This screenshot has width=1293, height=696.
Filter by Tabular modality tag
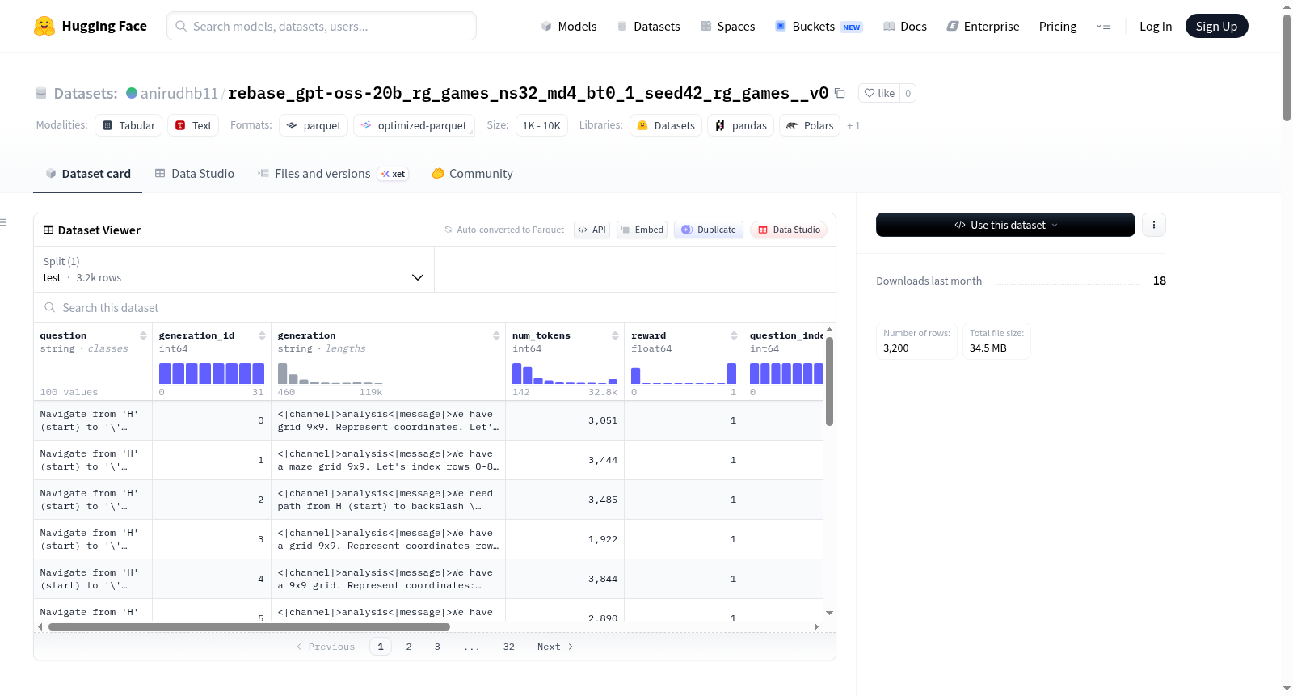pos(128,125)
